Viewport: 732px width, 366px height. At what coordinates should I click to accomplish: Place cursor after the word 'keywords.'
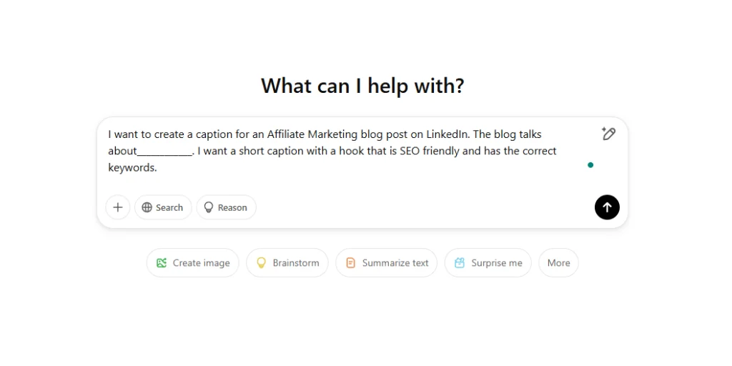(x=158, y=168)
